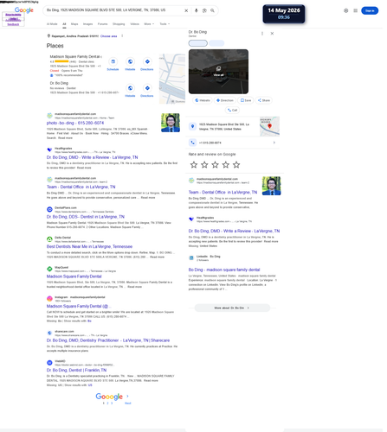
Task: Click the Share chip in side panel
Action: (x=264, y=100)
